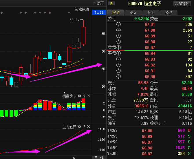Show help for 主力追踪 indicator
Screen dimensions: 194x159
84,127
